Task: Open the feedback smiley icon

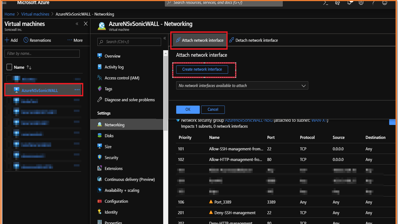Action: pyautogui.click(x=385, y=3)
